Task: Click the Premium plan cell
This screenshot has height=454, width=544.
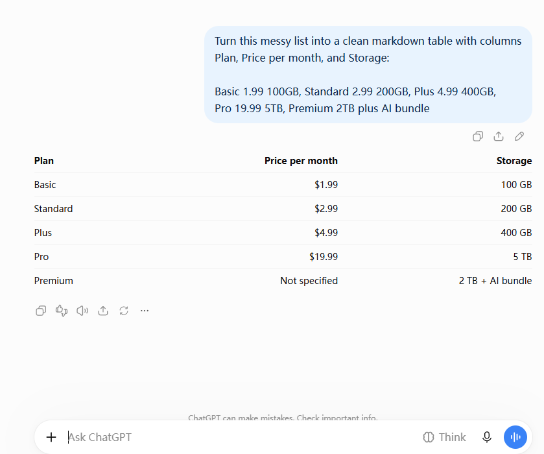Action: pyautogui.click(x=53, y=280)
